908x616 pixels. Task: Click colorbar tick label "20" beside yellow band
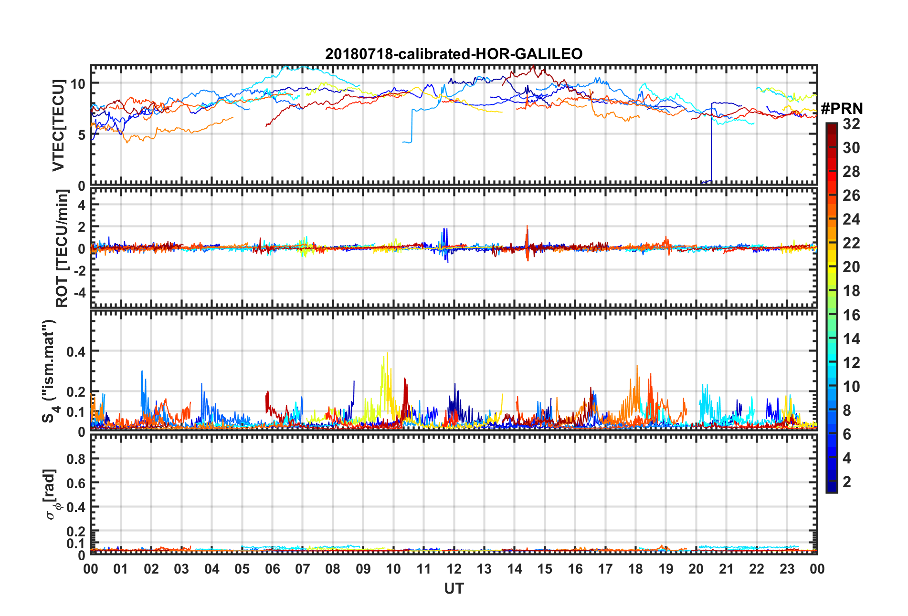(851, 267)
